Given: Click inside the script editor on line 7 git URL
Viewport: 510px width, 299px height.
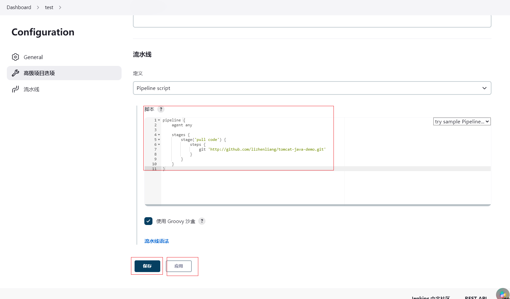Looking at the screenshot, I should (267, 149).
